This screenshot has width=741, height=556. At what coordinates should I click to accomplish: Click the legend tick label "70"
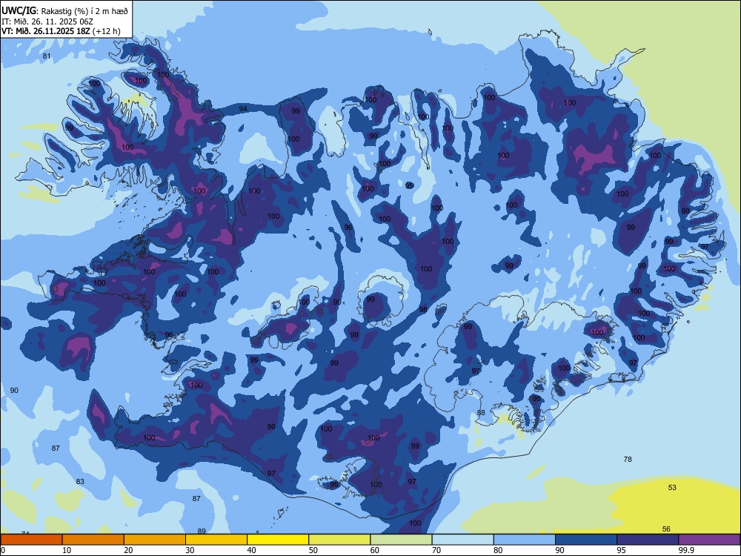[436, 550]
